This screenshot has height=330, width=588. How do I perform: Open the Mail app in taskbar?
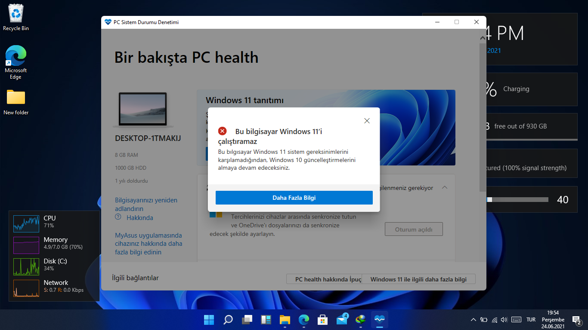(342, 320)
